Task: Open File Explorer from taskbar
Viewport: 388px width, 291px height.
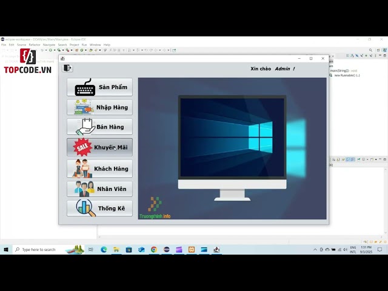Action: click(x=116, y=249)
